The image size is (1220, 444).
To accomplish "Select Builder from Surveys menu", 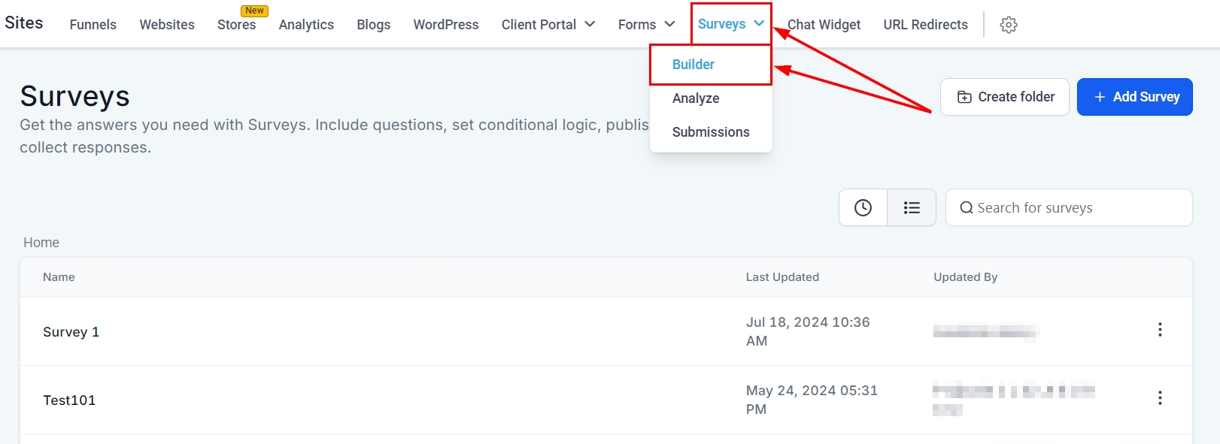I will [x=693, y=65].
